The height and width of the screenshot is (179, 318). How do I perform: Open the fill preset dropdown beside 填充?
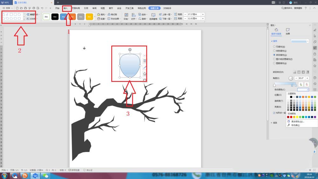300,41
